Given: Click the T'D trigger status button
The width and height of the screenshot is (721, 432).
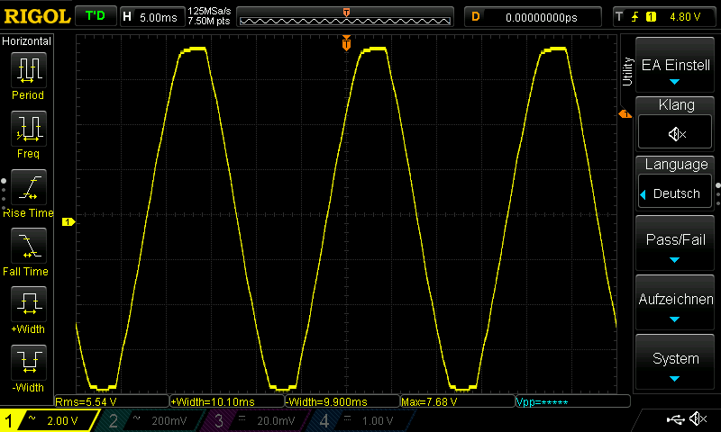Looking at the screenshot, I should click(x=95, y=16).
